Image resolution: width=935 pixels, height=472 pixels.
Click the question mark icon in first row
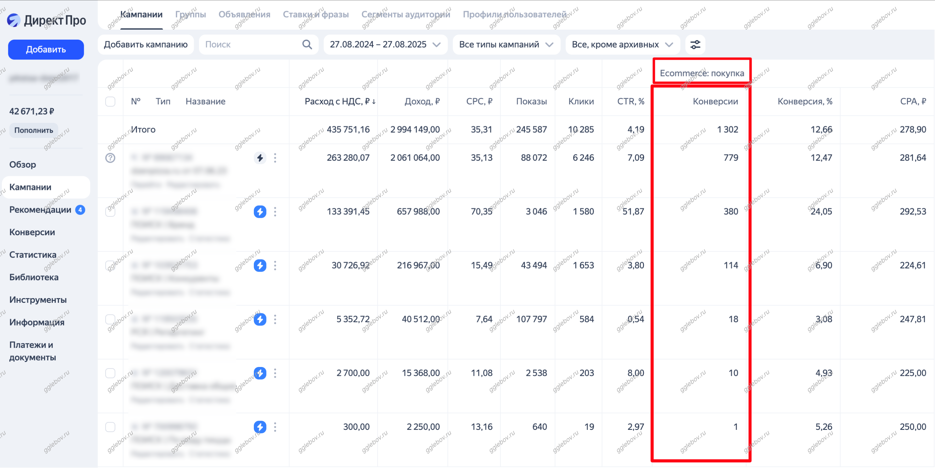point(110,158)
